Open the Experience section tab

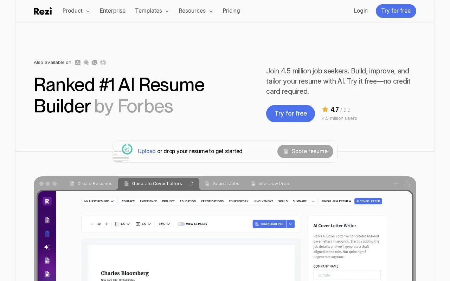(x=148, y=201)
